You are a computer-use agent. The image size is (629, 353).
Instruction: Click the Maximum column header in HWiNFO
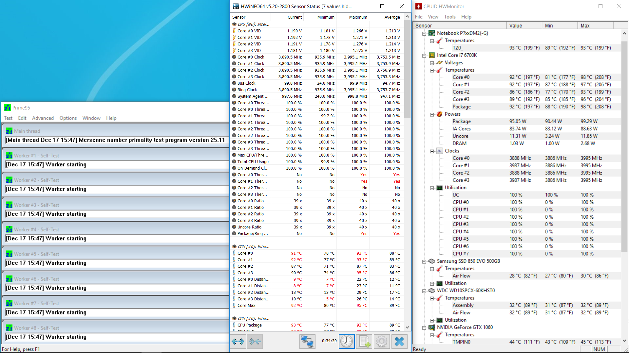click(353, 17)
